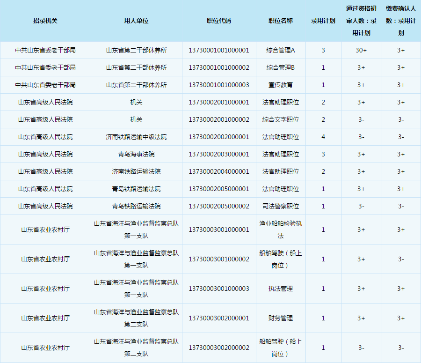Click the 济南铁路运输法院 unit cell

point(136,171)
